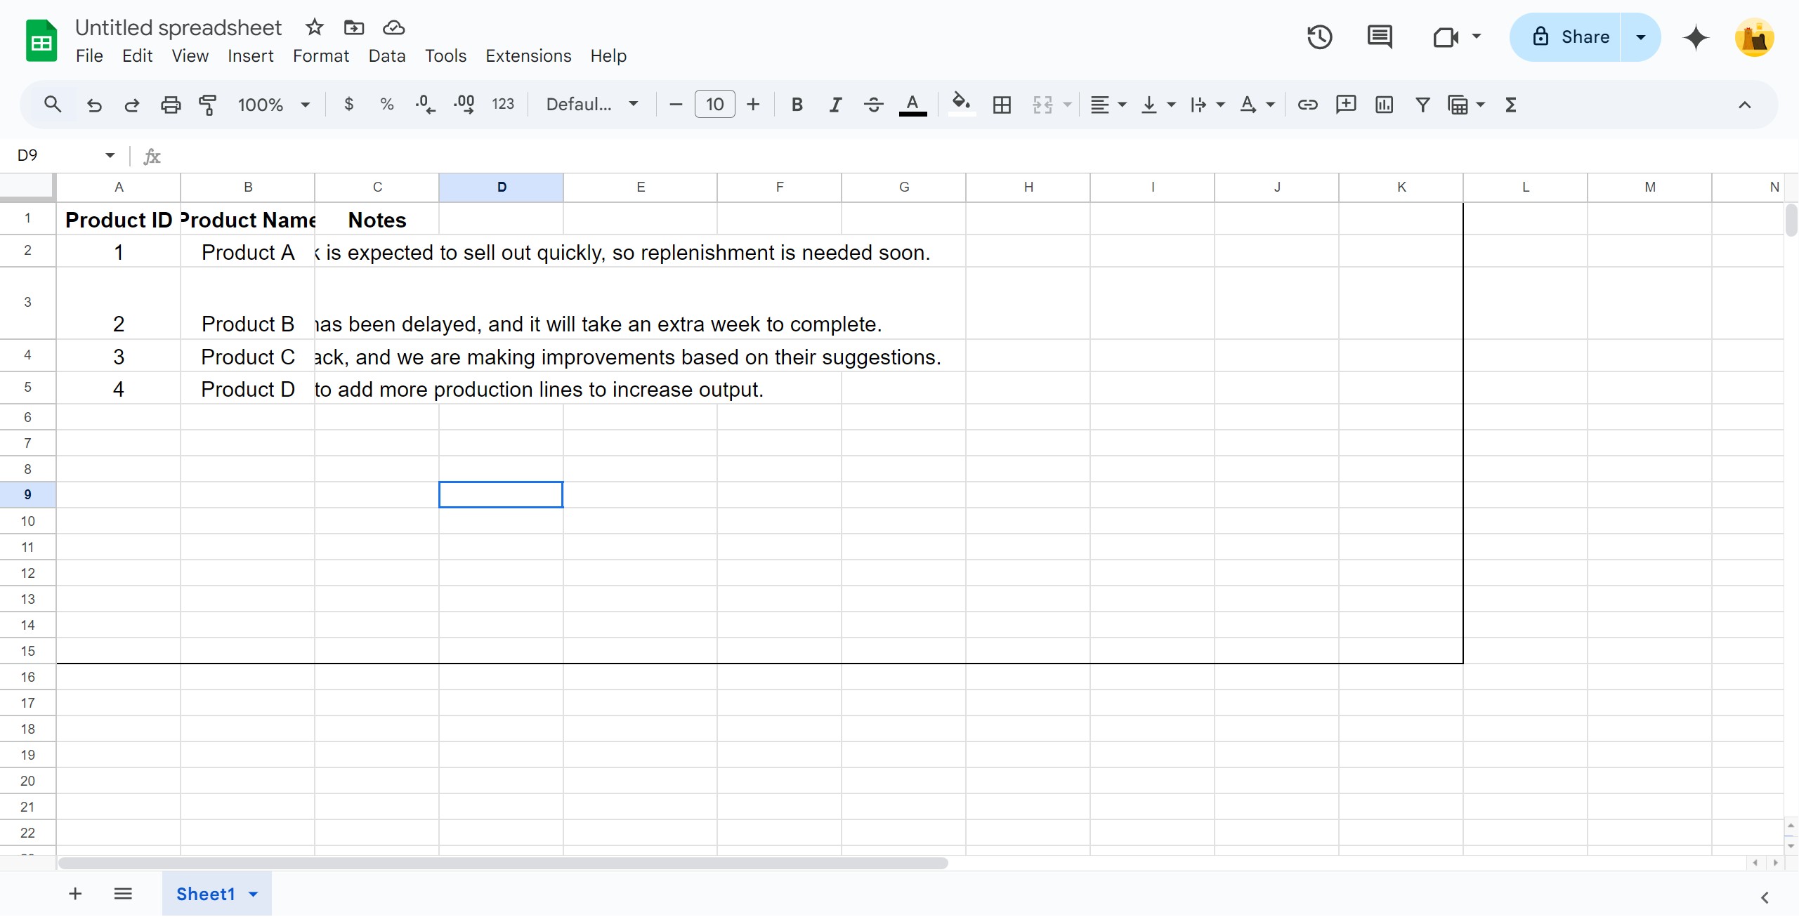Star the spreadsheet
1799x917 pixels.
click(x=314, y=27)
